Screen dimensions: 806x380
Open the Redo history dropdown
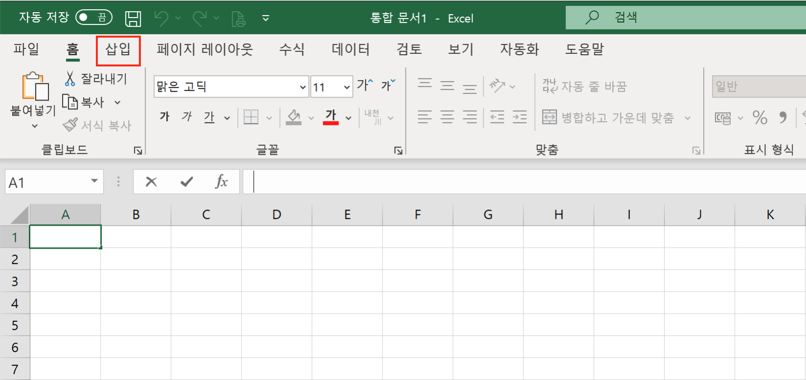coord(216,19)
